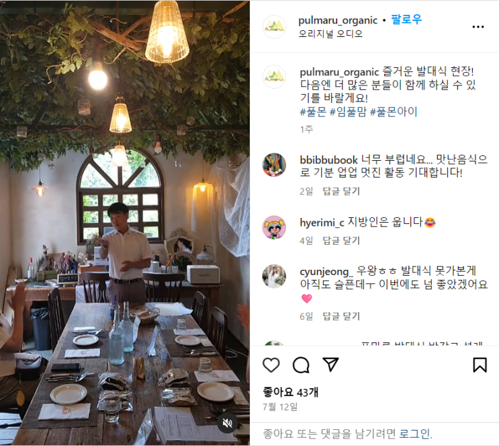Reply to bbibbubook comment via 답글 달기
The width and height of the screenshot is (499, 446).
coord(341,191)
